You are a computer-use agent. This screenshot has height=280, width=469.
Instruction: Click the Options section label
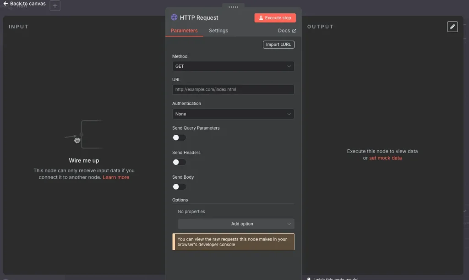180,200
